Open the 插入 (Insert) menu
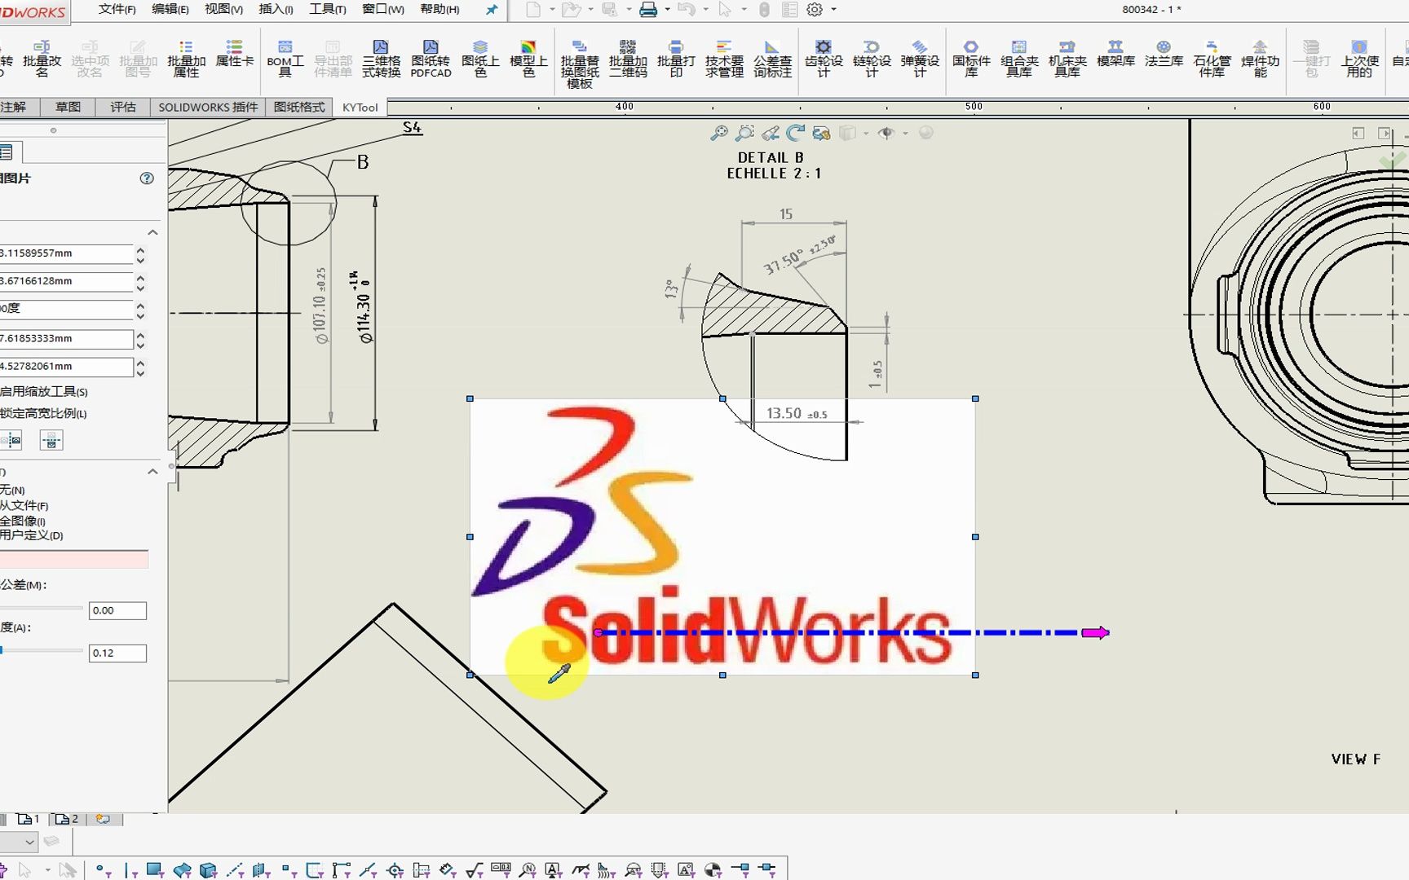This screenshot has height=880, width=1409. tap(276, 9)
